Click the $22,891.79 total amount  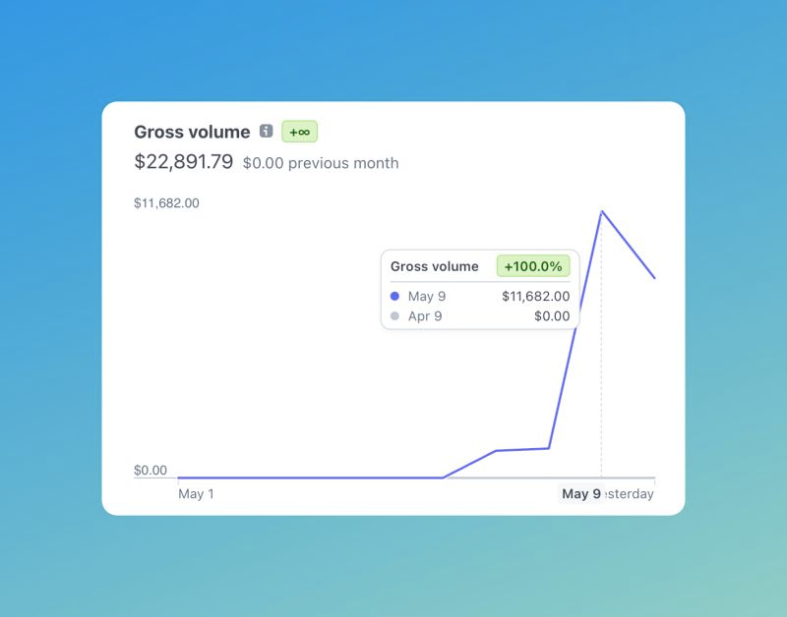[183, 162]
